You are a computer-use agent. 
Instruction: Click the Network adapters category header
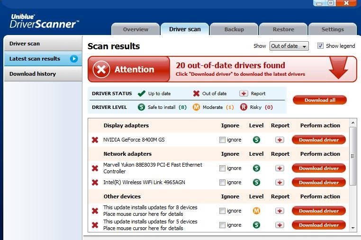127,154
